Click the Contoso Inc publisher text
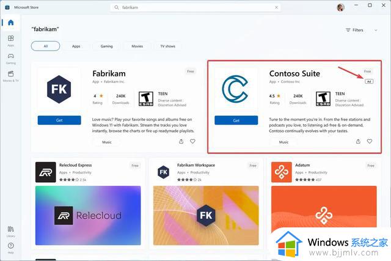This screenshot has height=261, width=391. click(x=290, y=82)
